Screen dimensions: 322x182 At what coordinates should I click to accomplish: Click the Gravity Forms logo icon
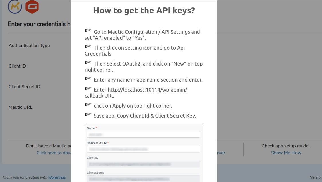click(x=32, y=7)
